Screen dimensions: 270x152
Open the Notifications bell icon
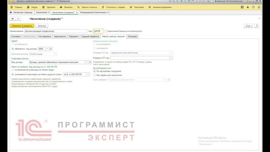(259, 7)
